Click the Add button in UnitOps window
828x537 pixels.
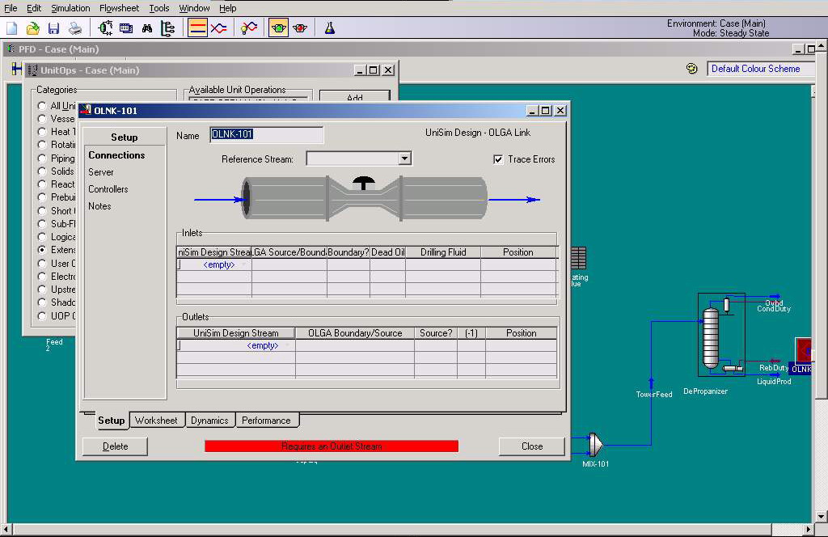[355, 97]
